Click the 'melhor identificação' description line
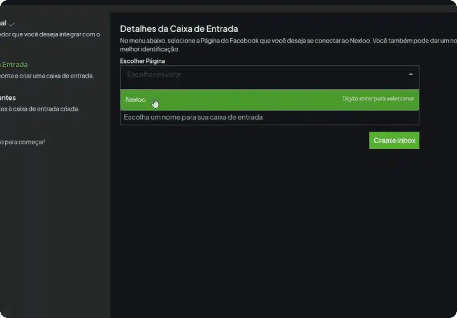Viewport: 457px width, 318px height. tap(149, 49)
